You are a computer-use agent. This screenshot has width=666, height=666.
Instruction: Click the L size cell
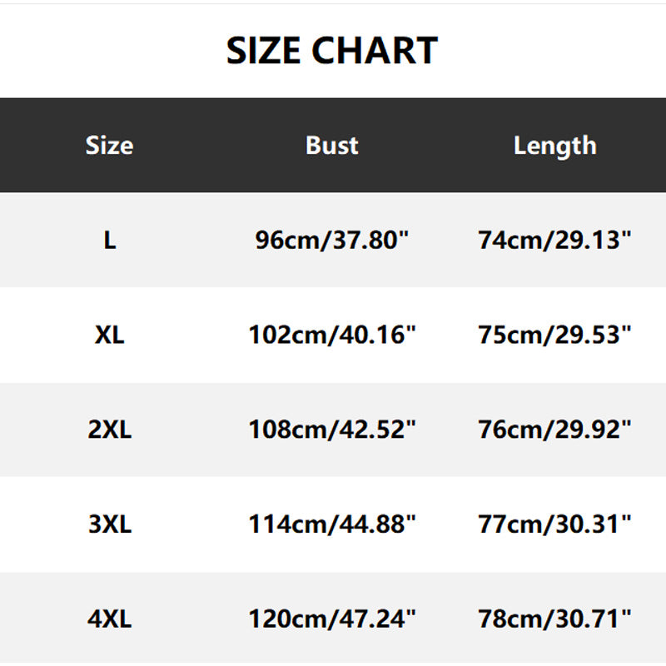[x=109, y=241]
